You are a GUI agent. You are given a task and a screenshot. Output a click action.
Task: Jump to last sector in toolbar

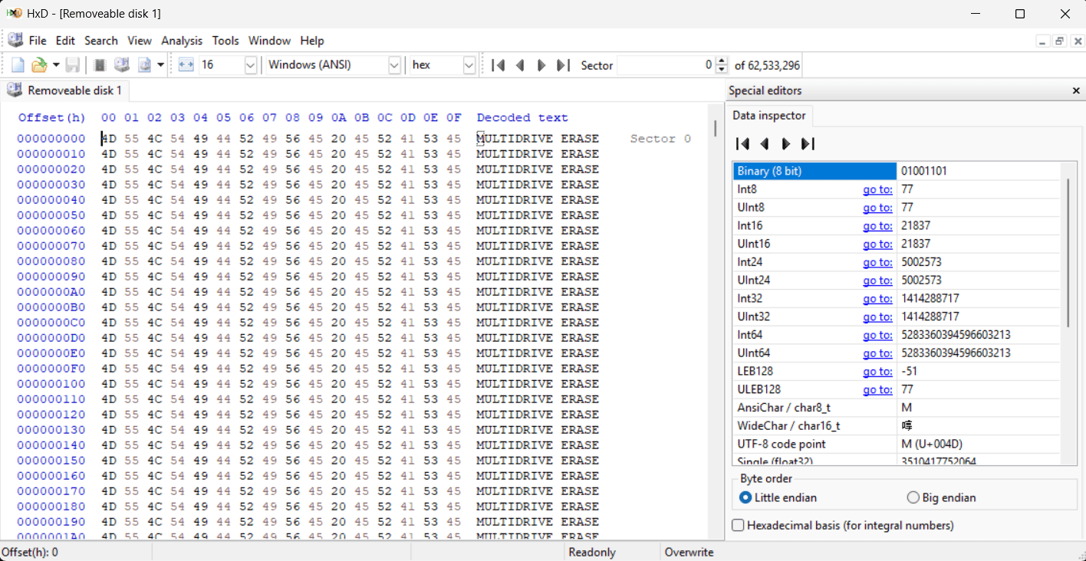click(563, 65)
